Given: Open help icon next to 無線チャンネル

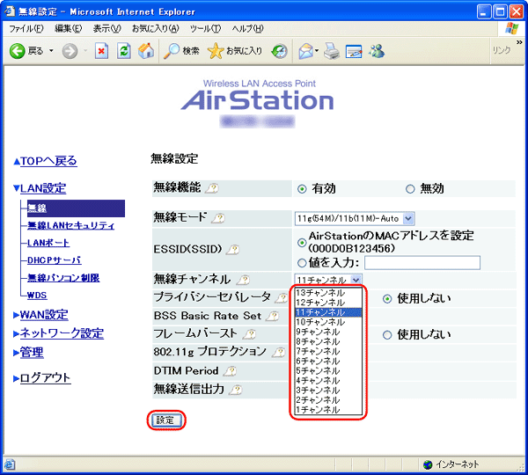Looking at the screenshot, I should click(x=243, y=280).
